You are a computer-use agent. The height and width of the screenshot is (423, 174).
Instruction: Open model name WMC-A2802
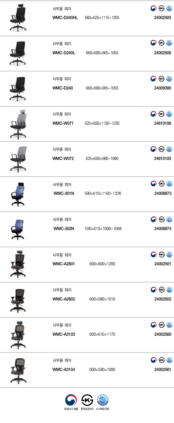(64, 299)
